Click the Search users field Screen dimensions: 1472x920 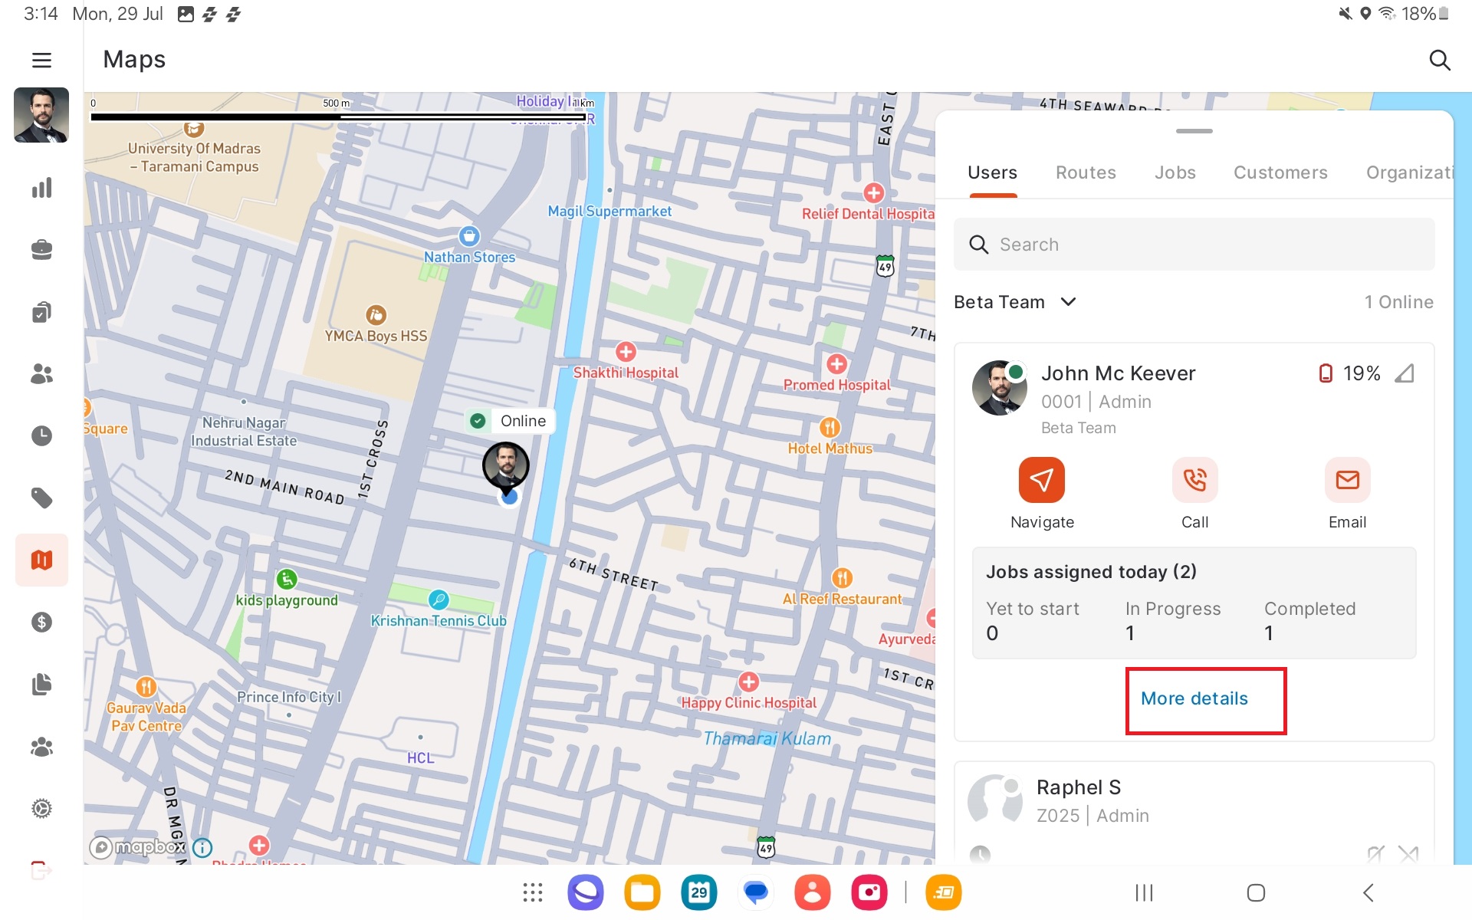[1194, 245]
